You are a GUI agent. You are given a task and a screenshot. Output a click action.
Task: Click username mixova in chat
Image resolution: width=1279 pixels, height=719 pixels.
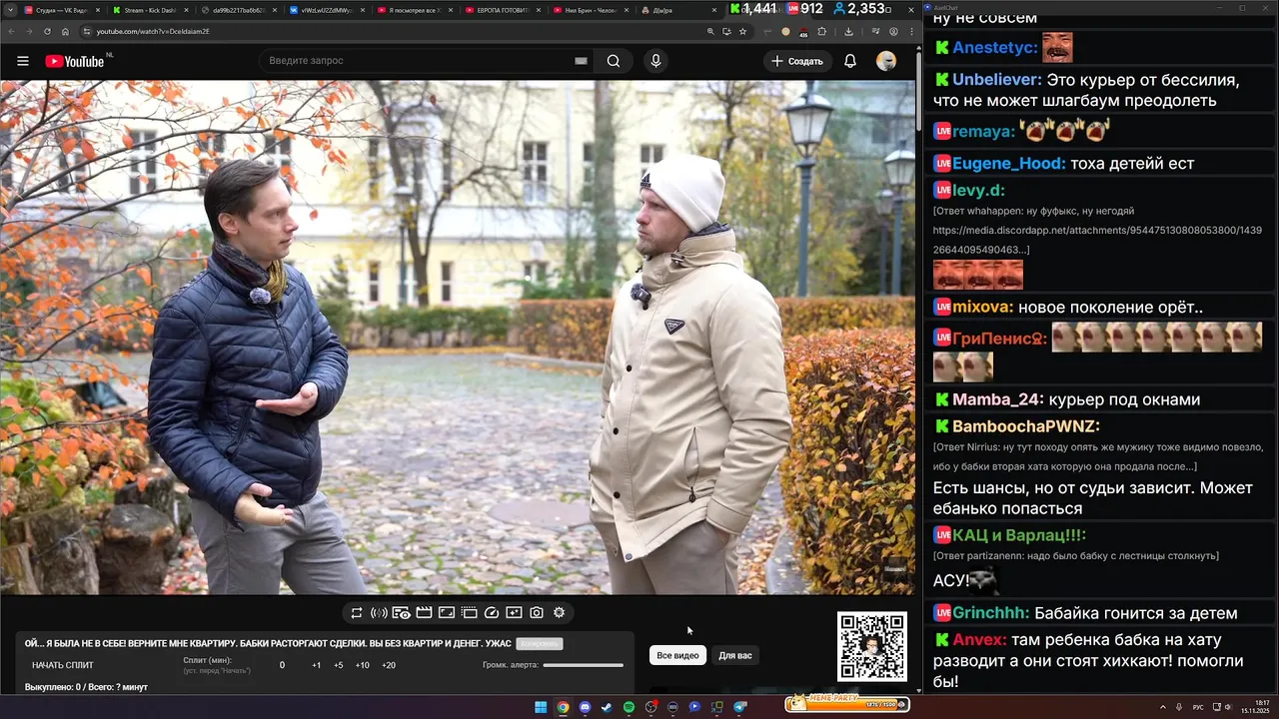point(983,308)
